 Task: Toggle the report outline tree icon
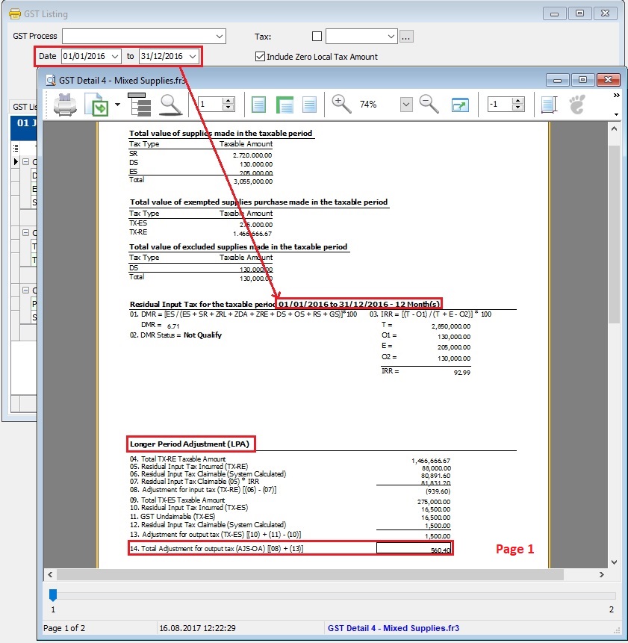coord(139,105)
